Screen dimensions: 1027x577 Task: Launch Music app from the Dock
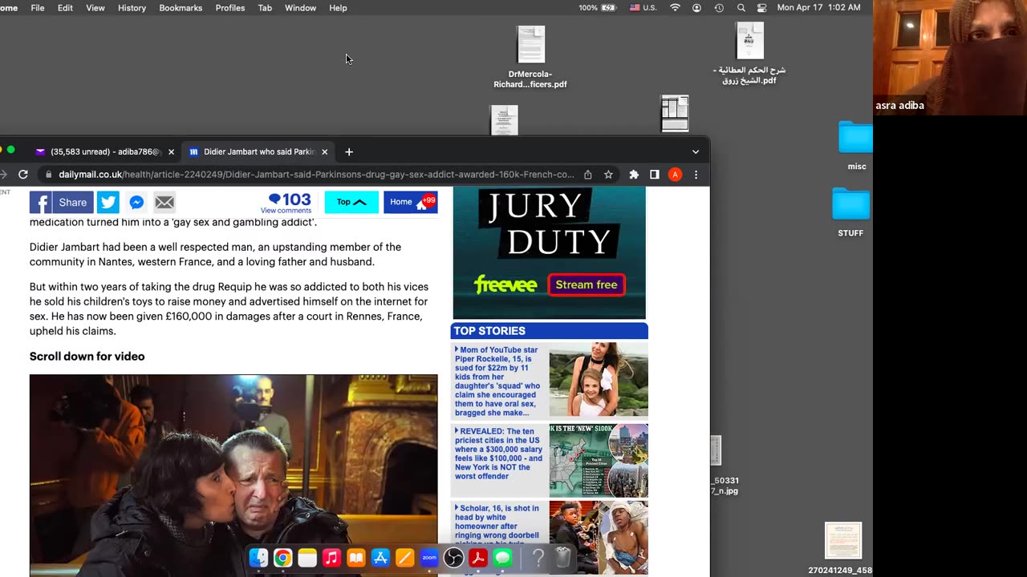[331, 558]
